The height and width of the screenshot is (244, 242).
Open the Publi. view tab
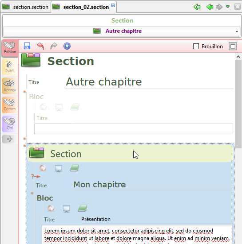point(10,67)
